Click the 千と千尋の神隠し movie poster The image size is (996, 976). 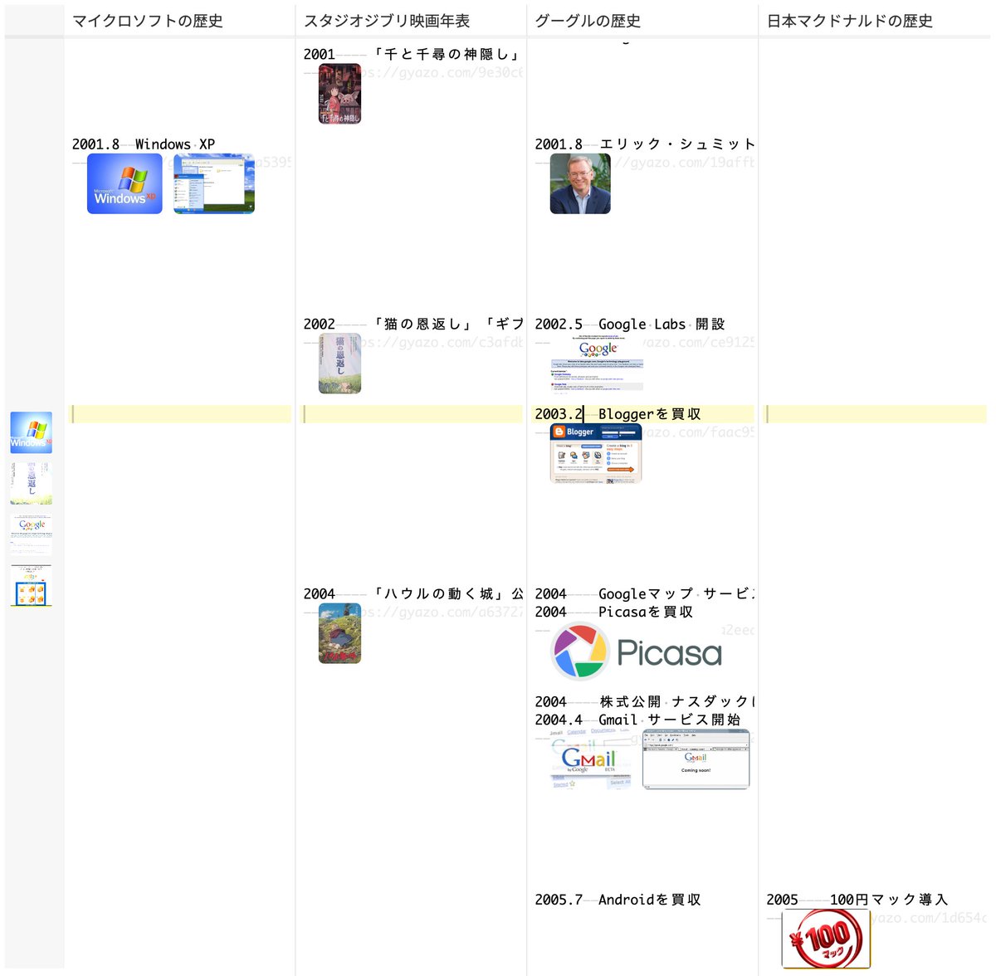[x=339, y=94]
